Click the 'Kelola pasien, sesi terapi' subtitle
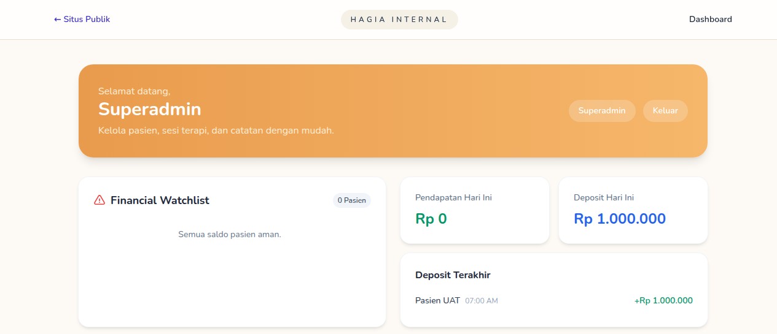Image resolution: width=777 pixels, height=334 pixels. [216, 131]
